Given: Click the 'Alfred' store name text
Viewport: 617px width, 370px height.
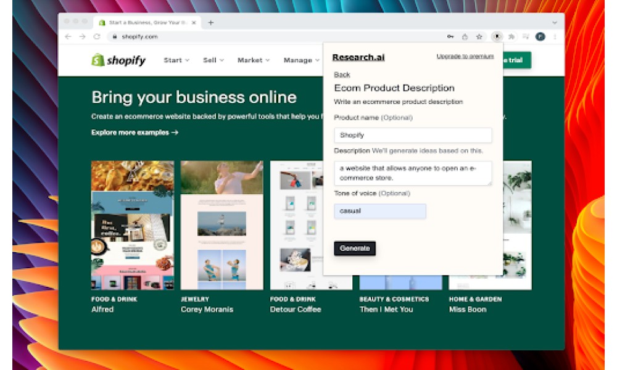Looking at the screenshot, I should pos(102,310).
